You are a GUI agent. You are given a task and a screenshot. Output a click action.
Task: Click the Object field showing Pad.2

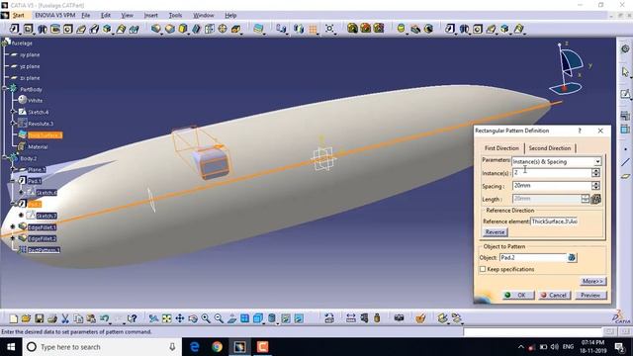[x=533, y=257]
